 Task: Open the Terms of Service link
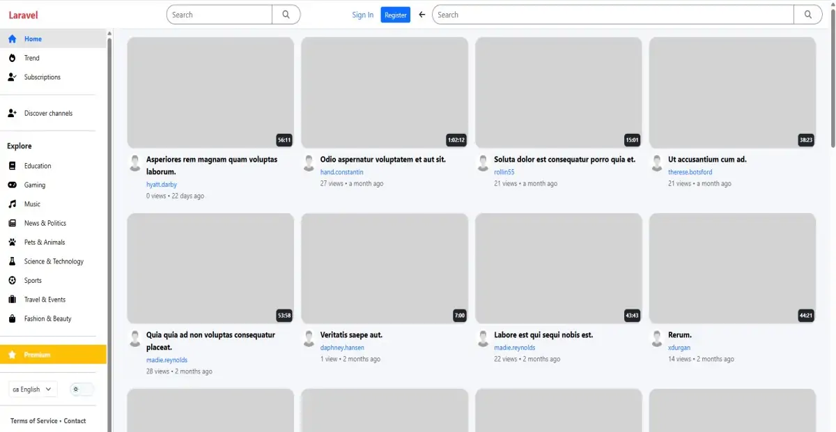pyautogui.click(x=34, y=421)
